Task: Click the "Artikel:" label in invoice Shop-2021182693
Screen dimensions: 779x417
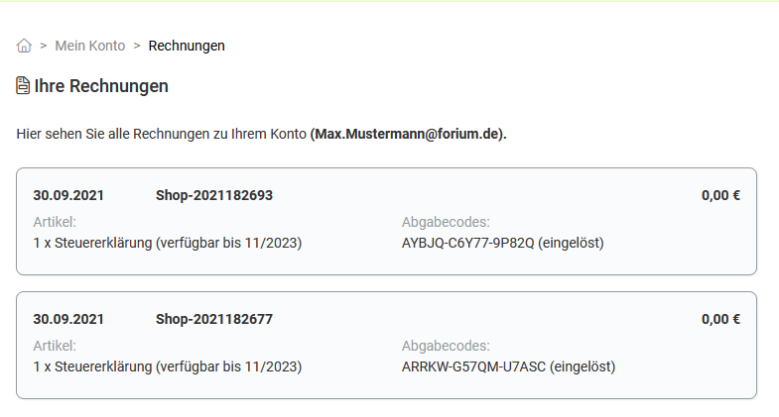Action: coord(55,222)
